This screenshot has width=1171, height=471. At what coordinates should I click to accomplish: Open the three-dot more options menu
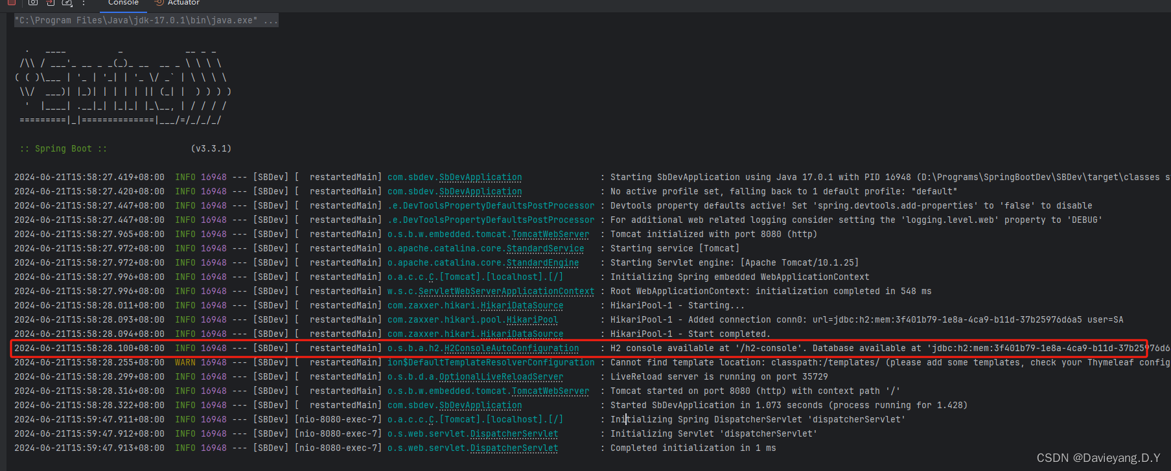[x=84, y=3]
